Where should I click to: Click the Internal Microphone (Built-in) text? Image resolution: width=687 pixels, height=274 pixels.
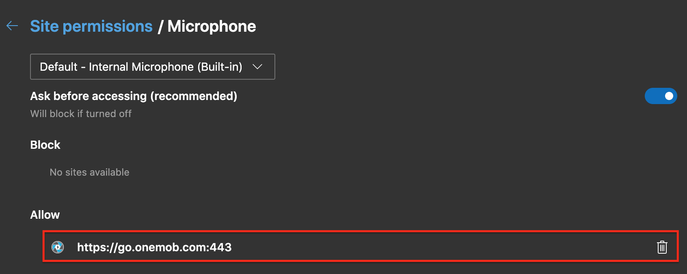click(x=166, y=67)
